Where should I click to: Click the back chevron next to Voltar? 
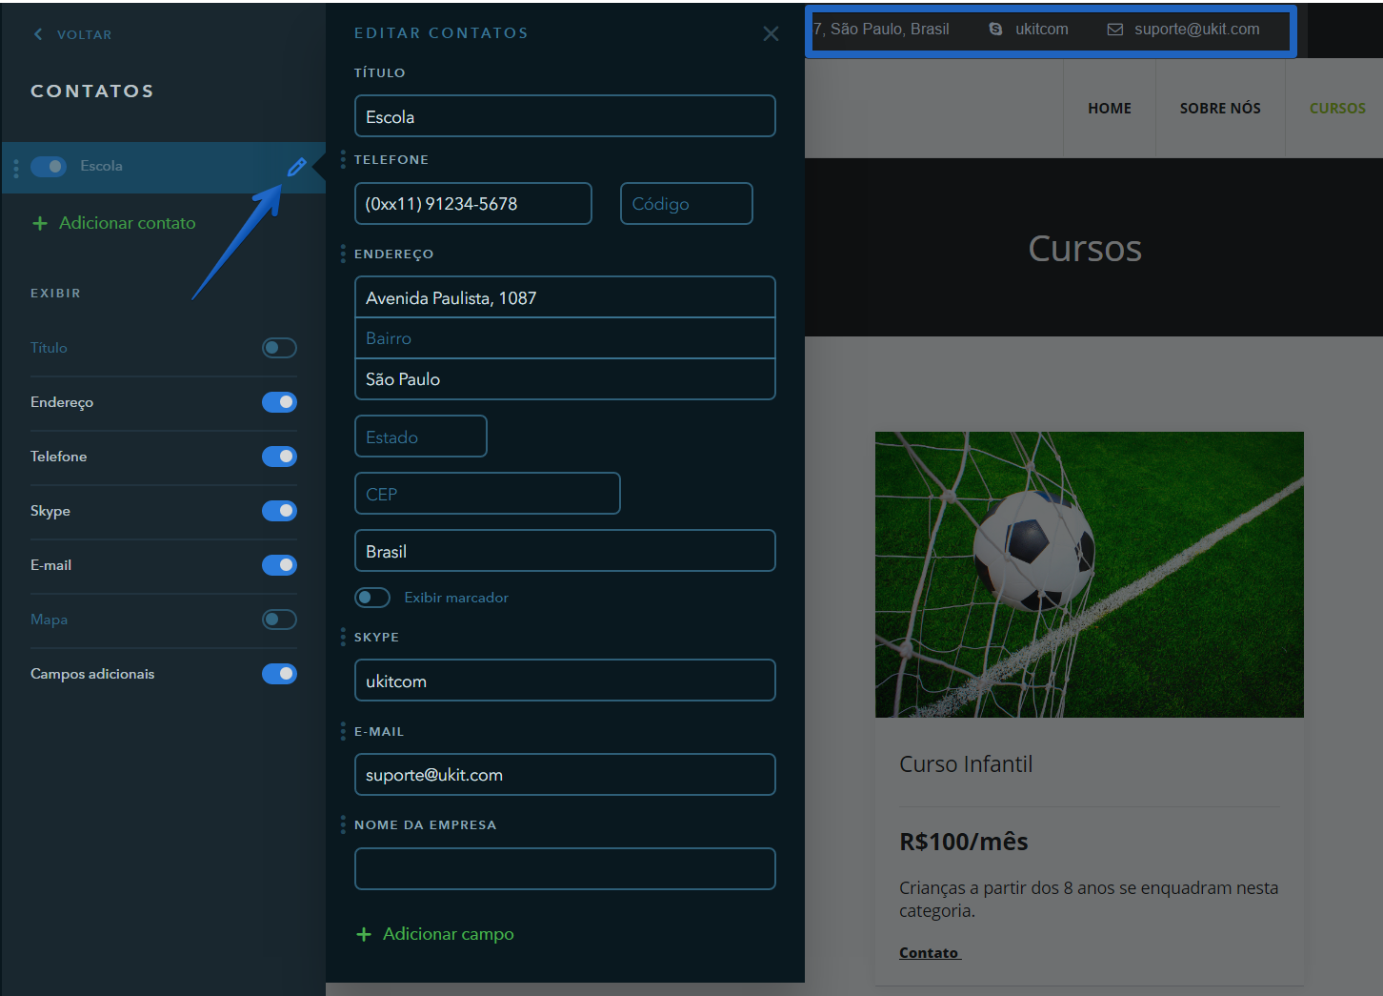(x=38, y=34)
